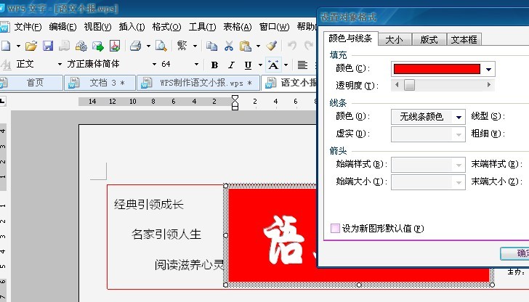Open the 表格 menu
Image resolution: width=529 pixels, height=302 pixels.
[237, 27]
